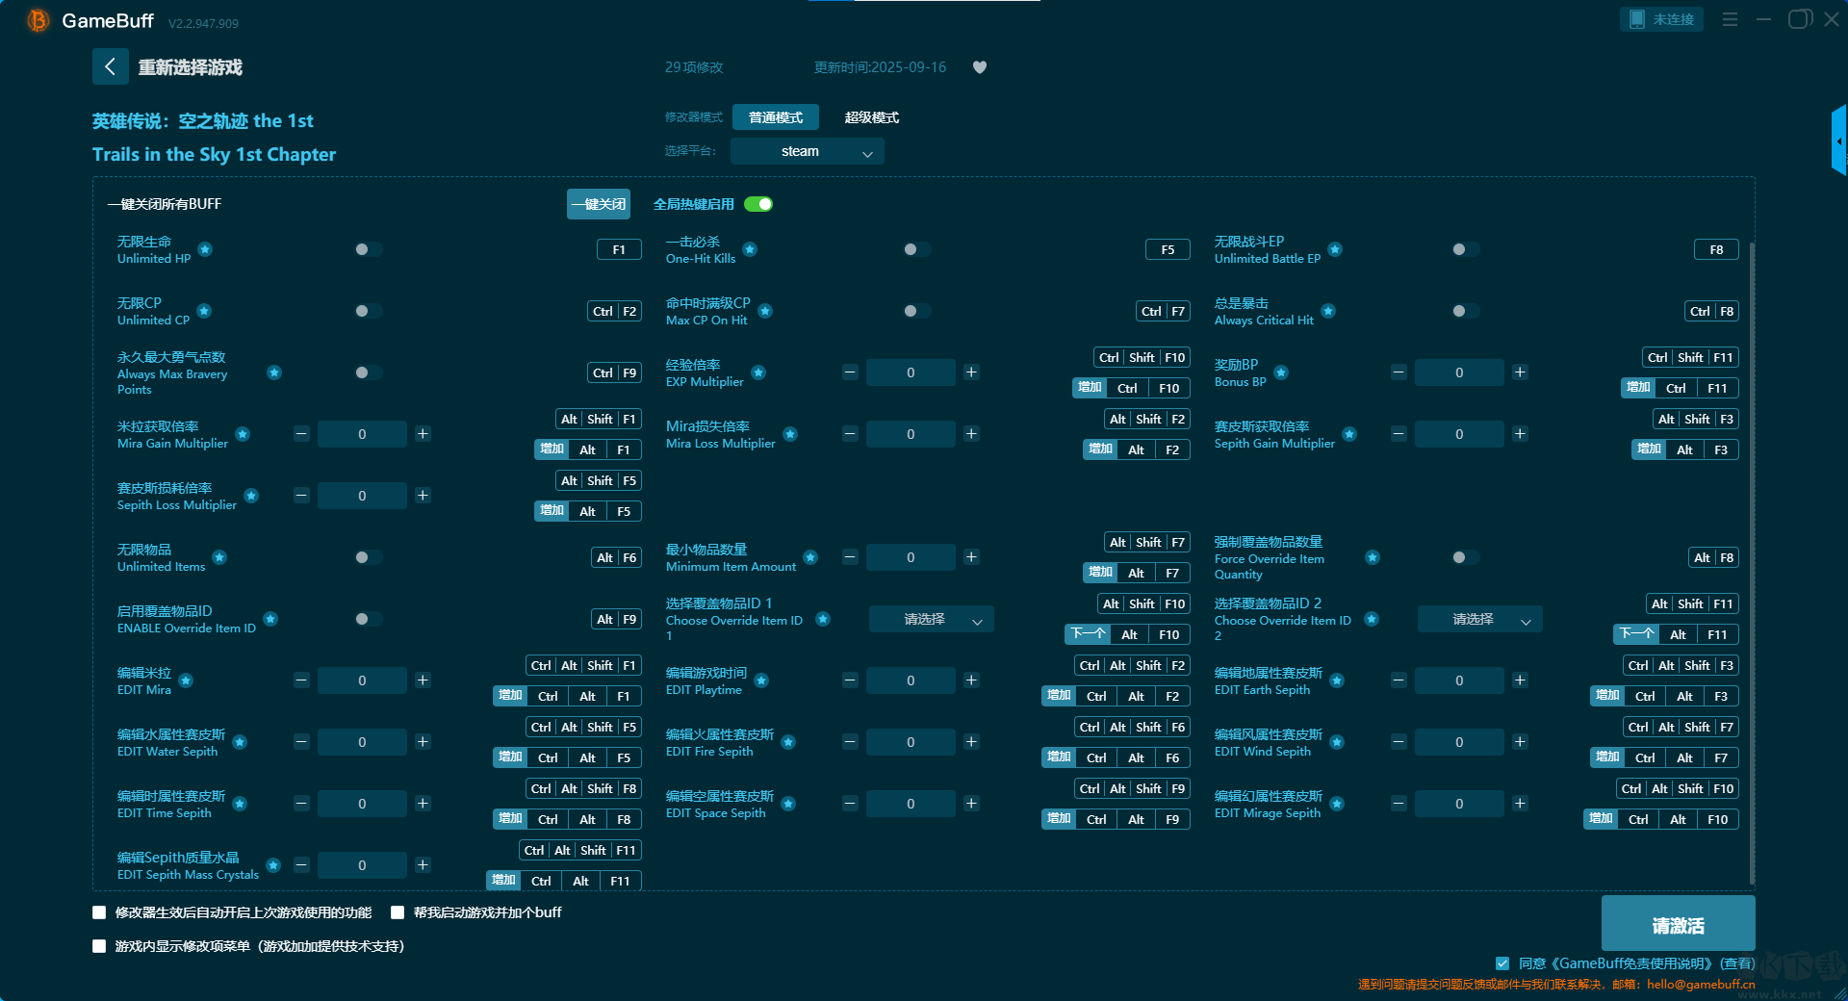Screen dimensions: 1848x1001
Task: Enable One-Hit Kills switch
Action: pos(916,249)
